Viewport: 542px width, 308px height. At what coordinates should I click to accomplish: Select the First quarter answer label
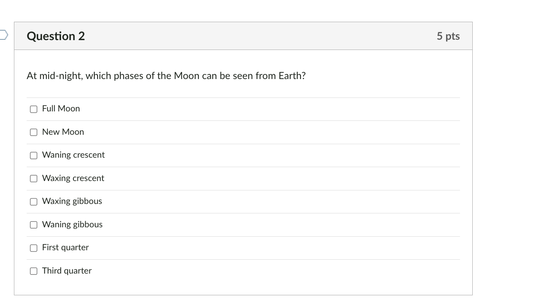(65, 247)
